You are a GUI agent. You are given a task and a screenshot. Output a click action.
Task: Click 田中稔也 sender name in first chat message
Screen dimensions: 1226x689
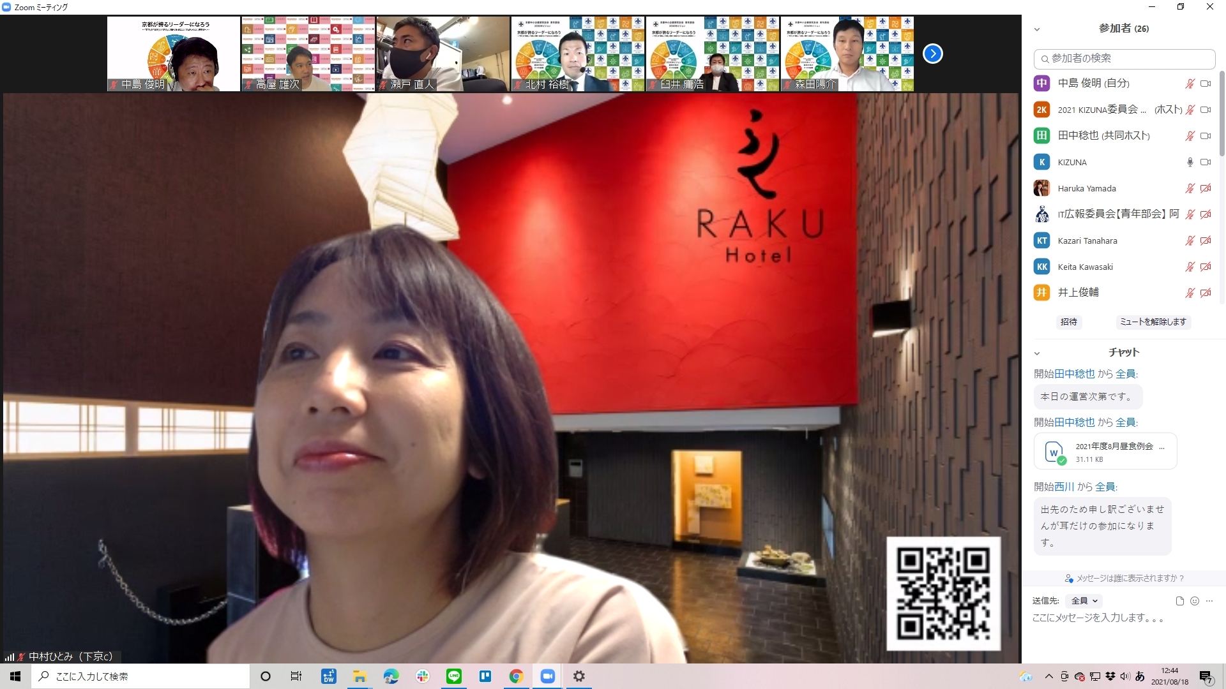[x=1074, y=374]
